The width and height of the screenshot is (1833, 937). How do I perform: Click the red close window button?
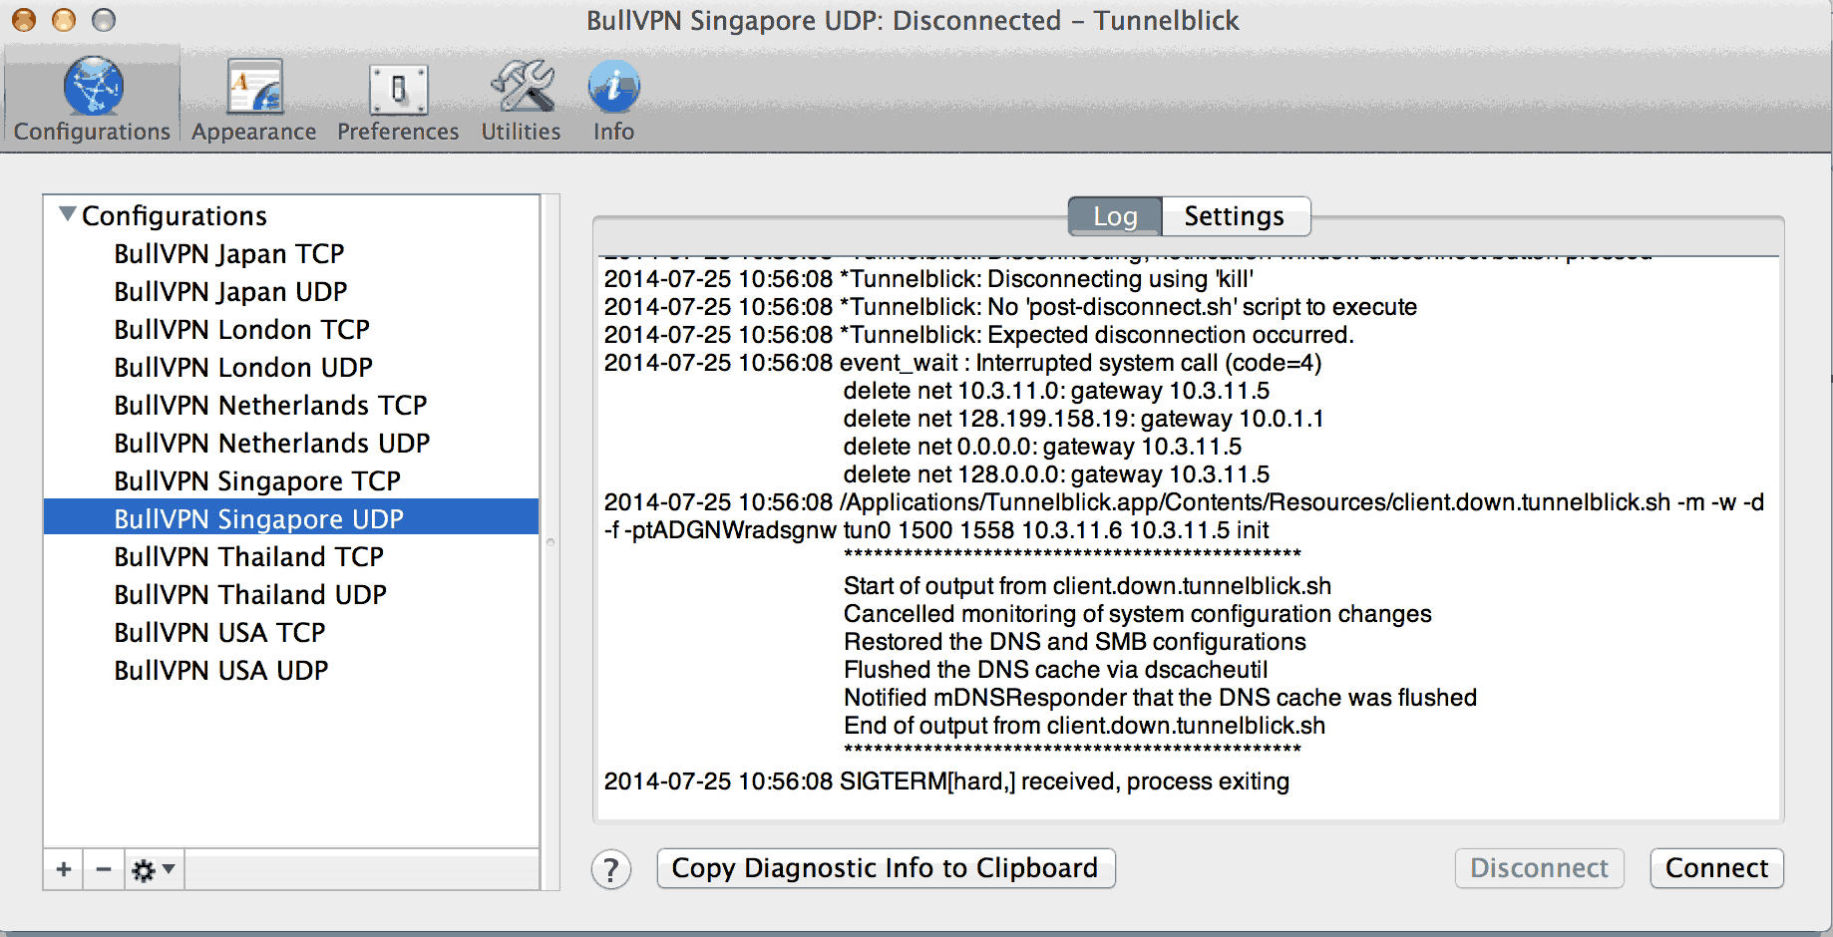pyautogui.click(x=24, y=20)
